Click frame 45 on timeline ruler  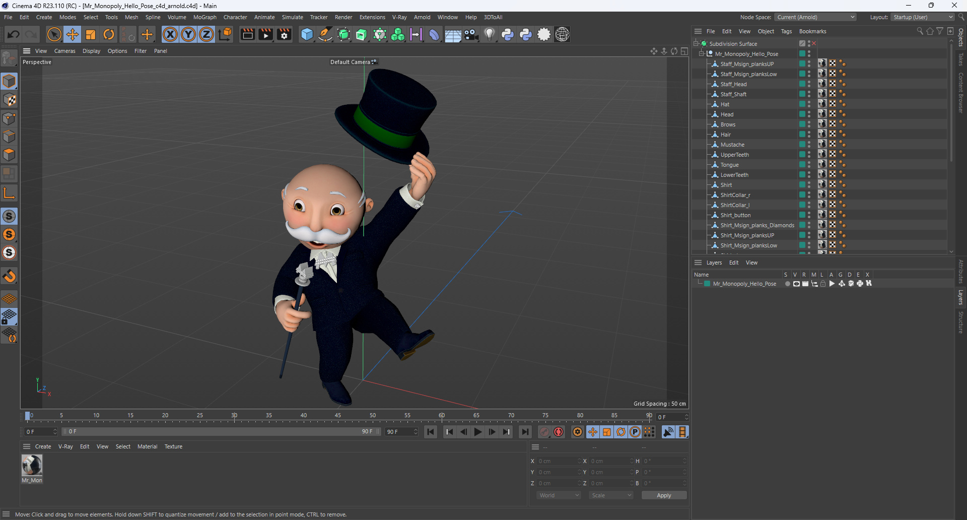pos(338,416)
